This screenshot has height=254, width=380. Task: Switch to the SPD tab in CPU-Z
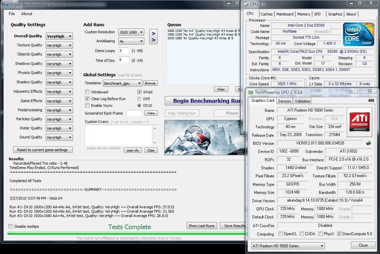point(317,14)
